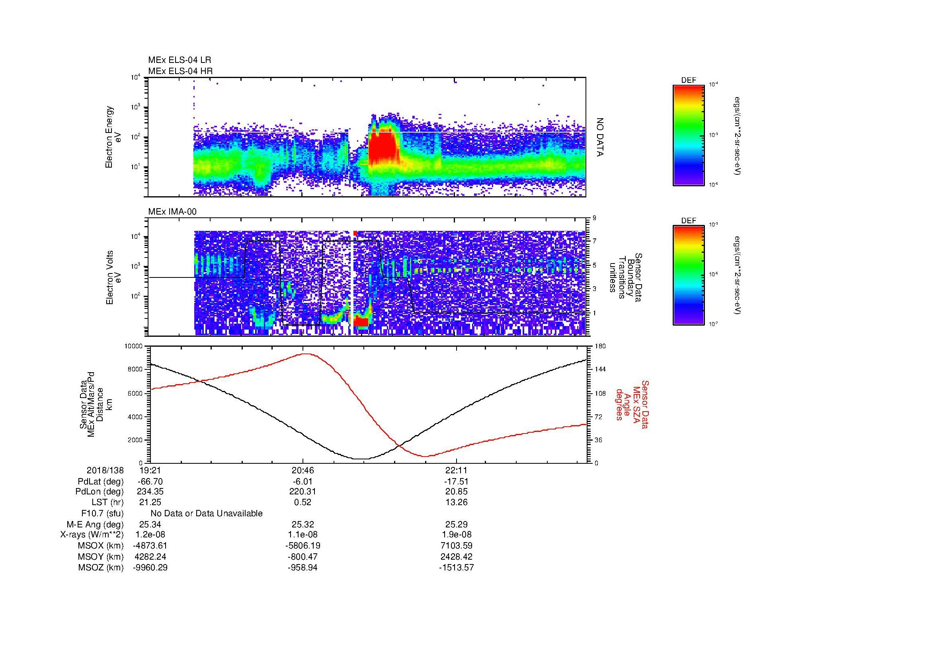The image size is (931, 658).
Task: Click 'No Data or Data Unavailable' text
Action: [207, 513]
